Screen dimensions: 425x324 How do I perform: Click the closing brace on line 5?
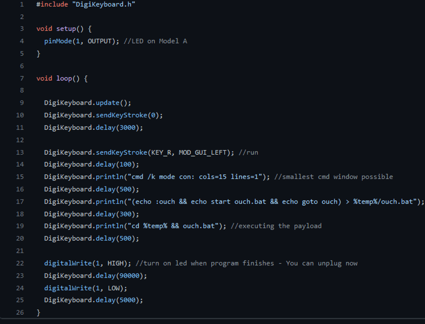pos(38,54)
